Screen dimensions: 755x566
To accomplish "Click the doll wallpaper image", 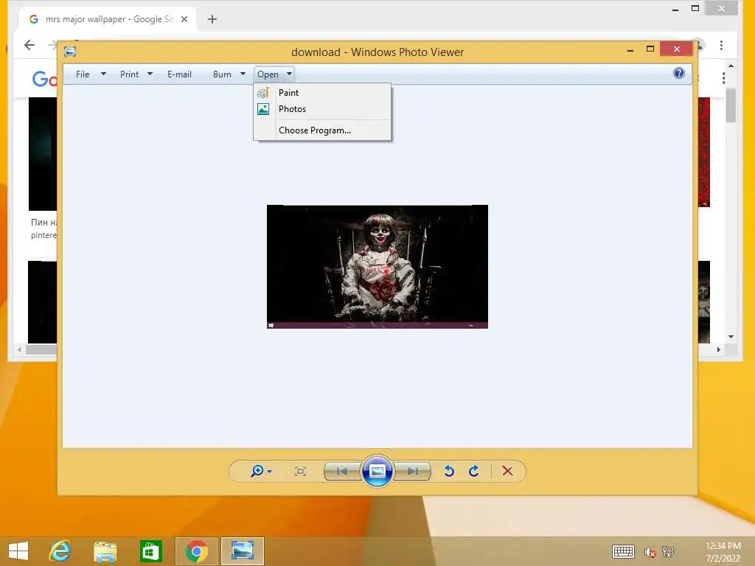I will (377, 267).
